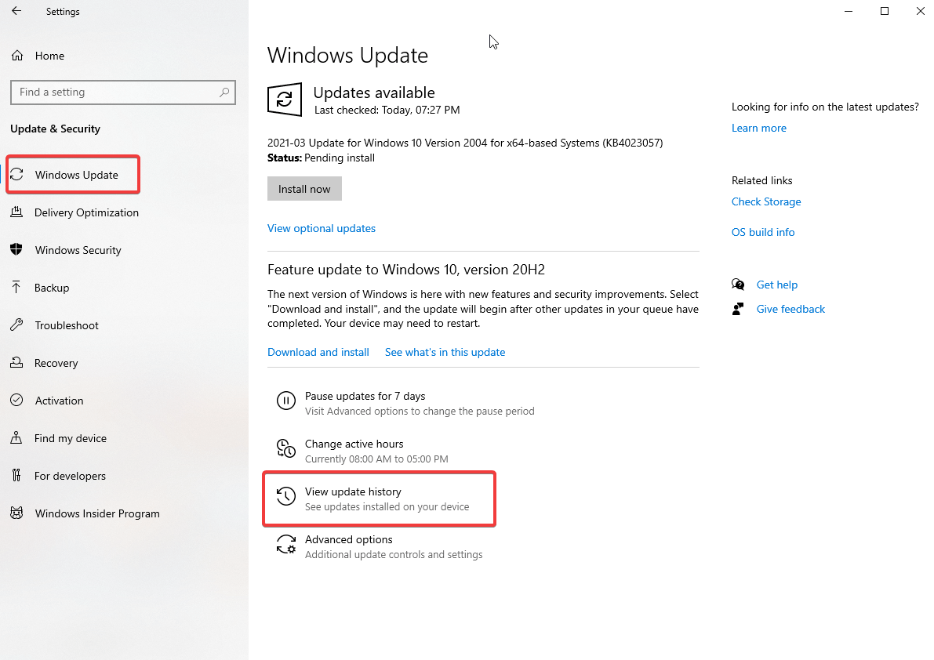Select the Troubleshoot wrench icon
This screenshot has width=934, height=660.
coord(17,325)
